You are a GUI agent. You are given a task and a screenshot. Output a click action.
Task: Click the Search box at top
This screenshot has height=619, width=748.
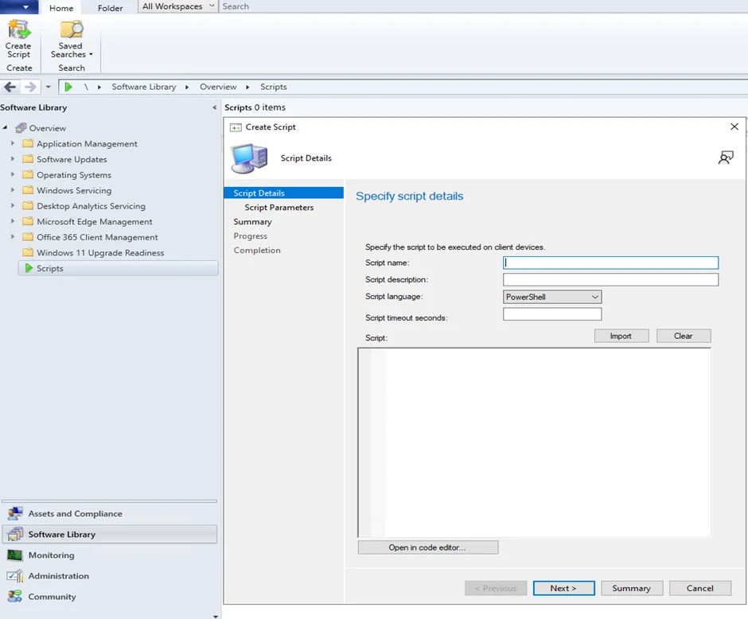(483, 6)
